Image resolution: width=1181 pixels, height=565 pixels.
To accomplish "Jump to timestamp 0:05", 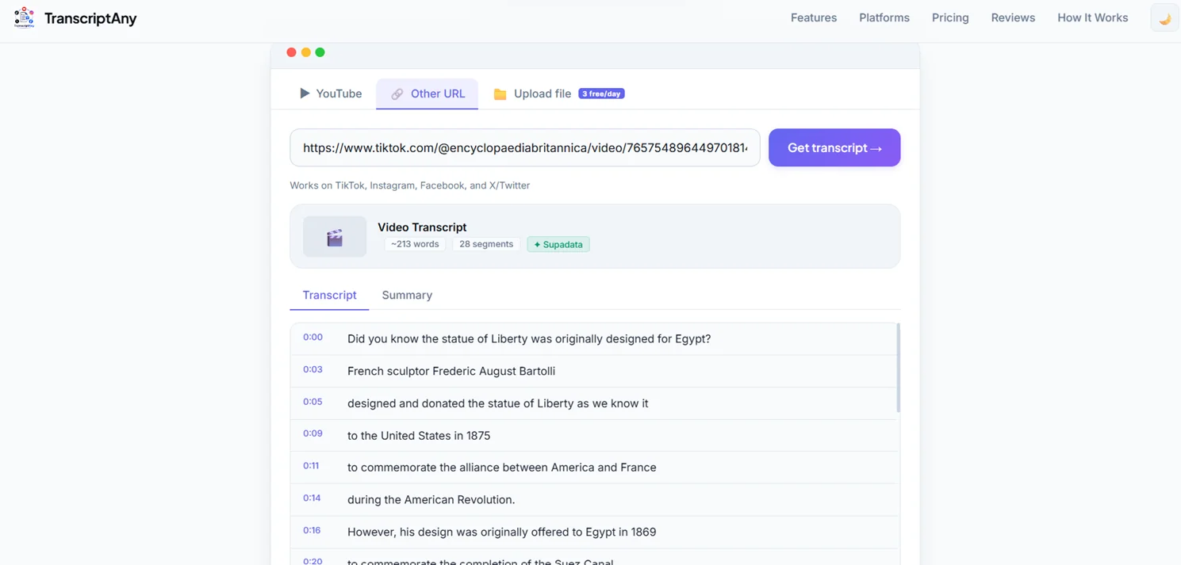I will [313, 403].
